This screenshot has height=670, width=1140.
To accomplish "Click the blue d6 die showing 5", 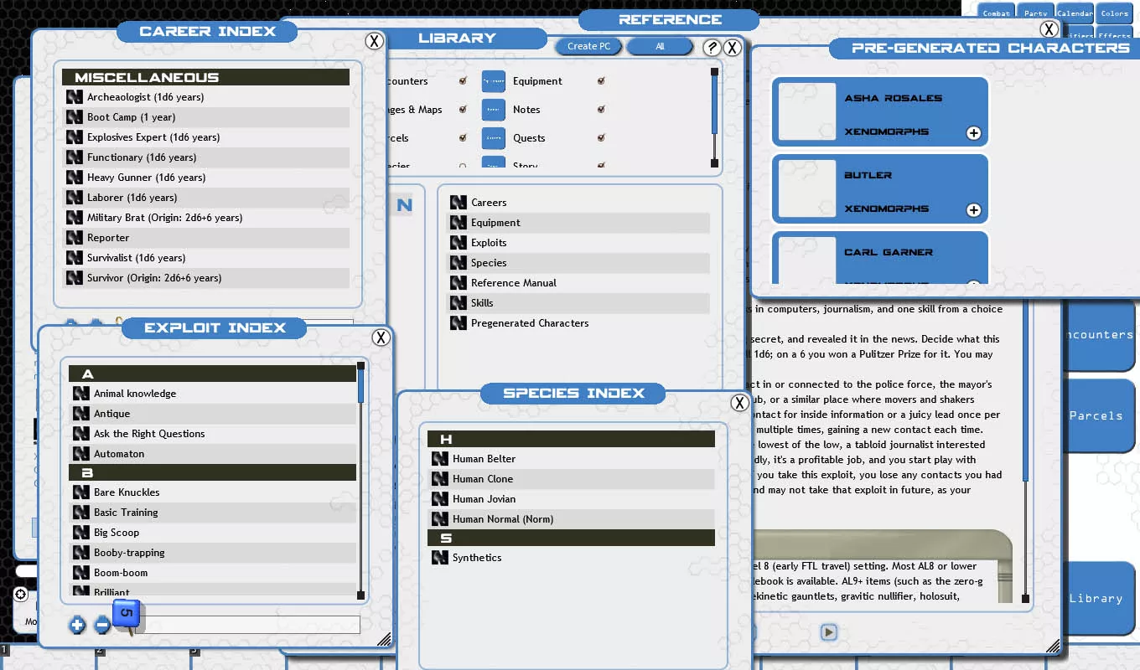I will click(x=126, y=614).
